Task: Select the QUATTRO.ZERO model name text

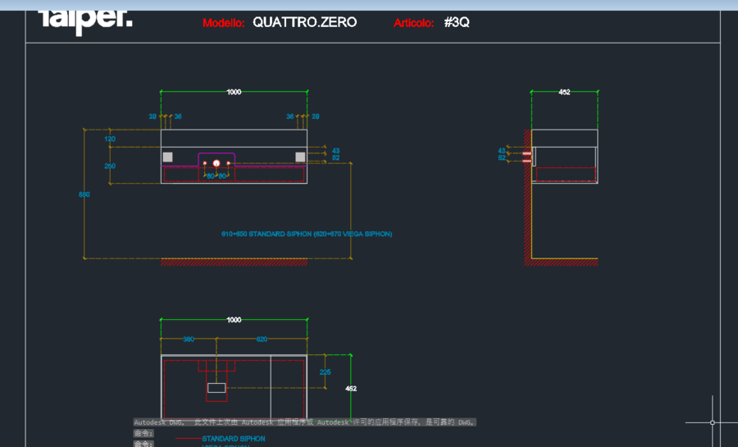Action: (304, 22)
